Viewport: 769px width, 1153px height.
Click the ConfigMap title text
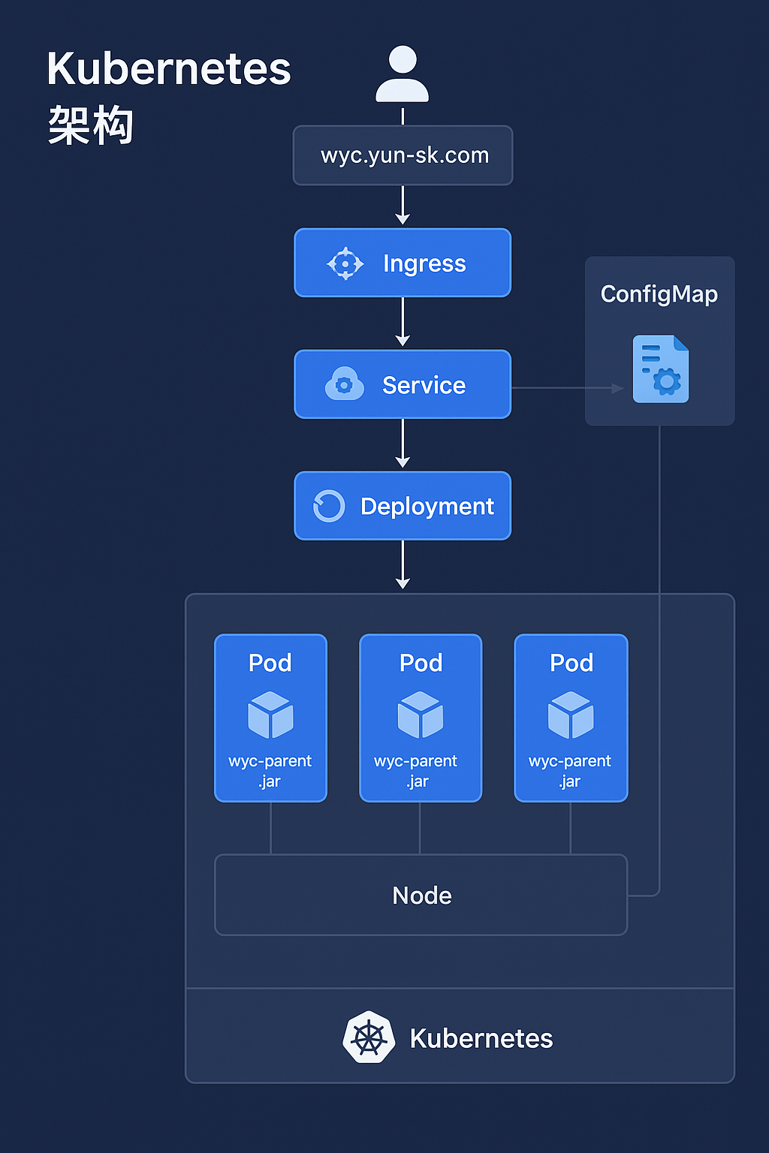coord(659,294)
